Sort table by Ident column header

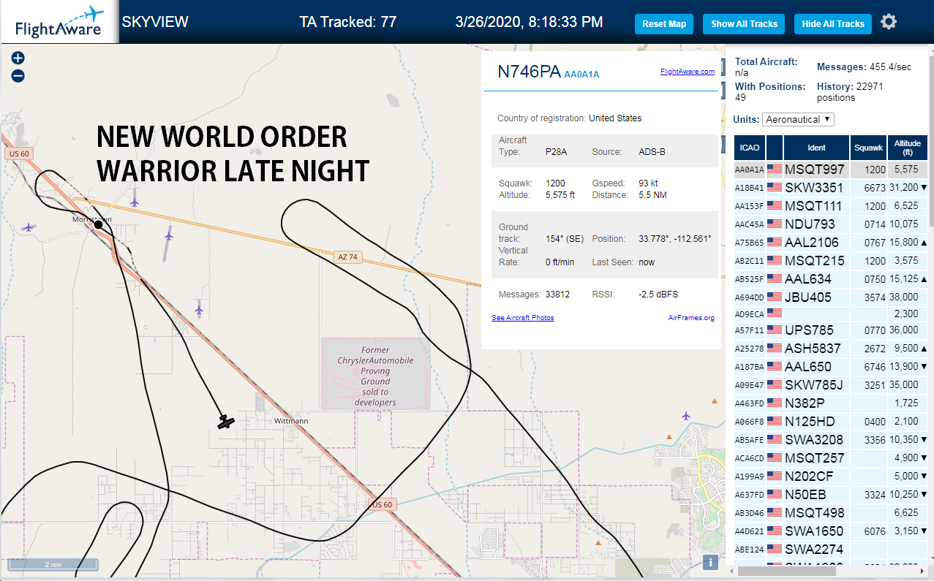tap(816, 148)
